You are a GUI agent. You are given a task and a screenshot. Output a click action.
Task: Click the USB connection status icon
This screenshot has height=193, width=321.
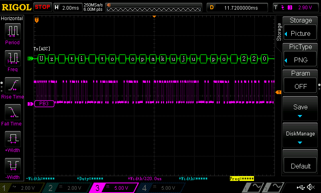tap(301, 187)
